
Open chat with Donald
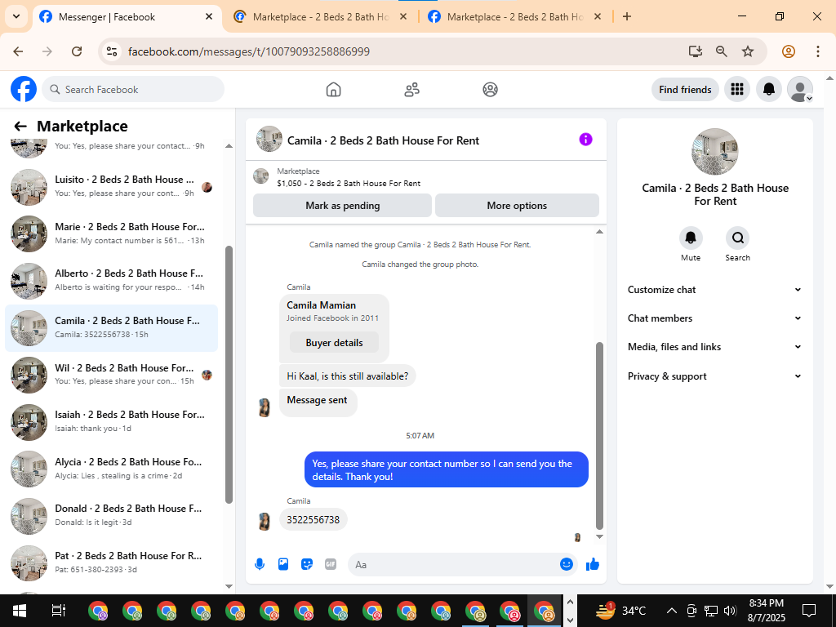pyautogui.click(x=111, y=515)
